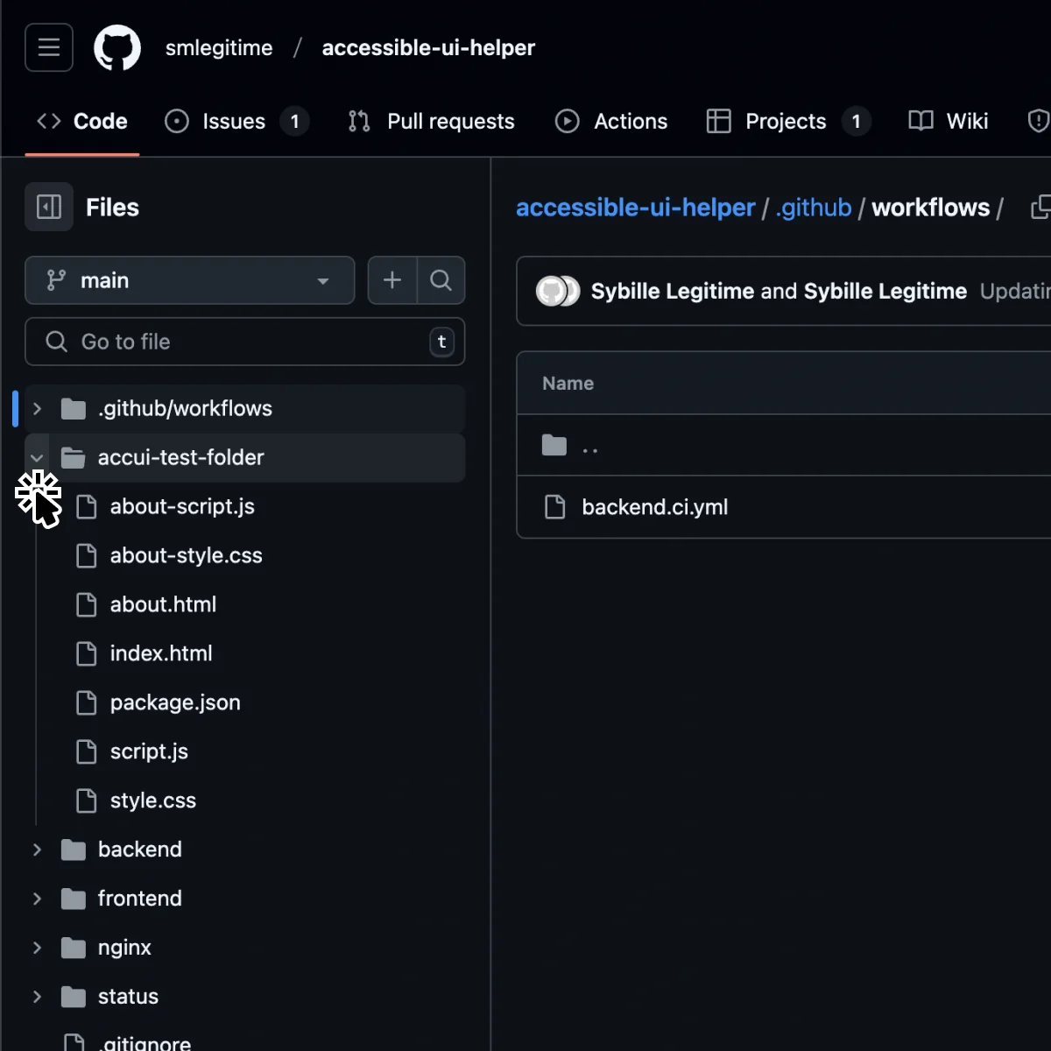Open the accessible-ui-helper repository header link

click(428, 48)
